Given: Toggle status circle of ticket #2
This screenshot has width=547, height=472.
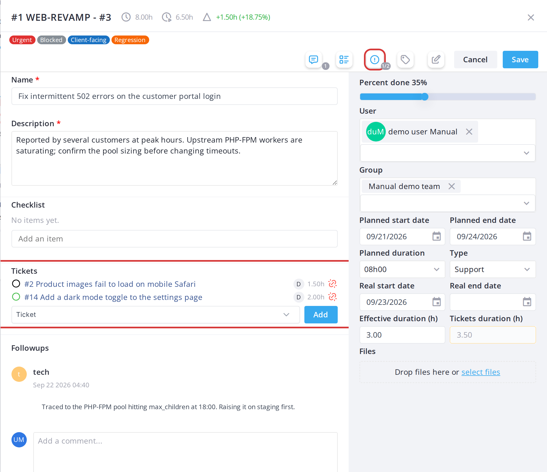Looking at the screenshot, I should pos(16,284).
